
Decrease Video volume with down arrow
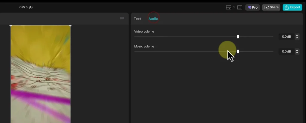pyautogui.click(x=297, y=38)
